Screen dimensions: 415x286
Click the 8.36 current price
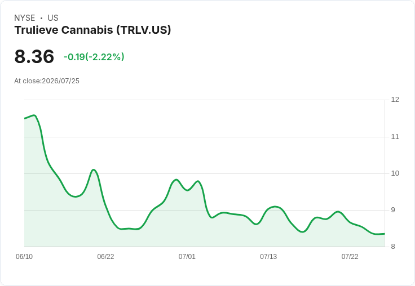pos(34,56)
